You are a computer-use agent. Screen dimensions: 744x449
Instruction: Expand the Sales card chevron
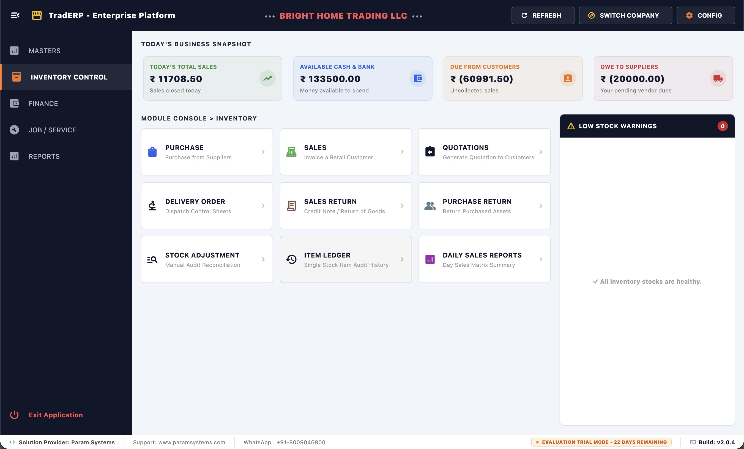pos(402,152)
